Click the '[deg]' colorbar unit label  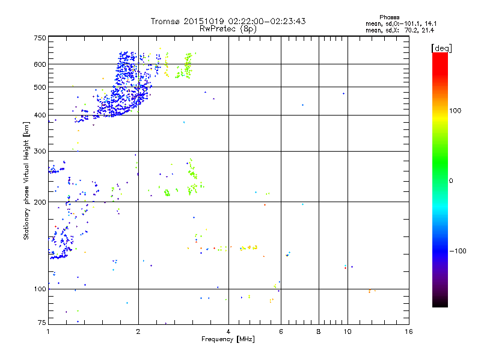pyautogui.click(x=441, y=48)
